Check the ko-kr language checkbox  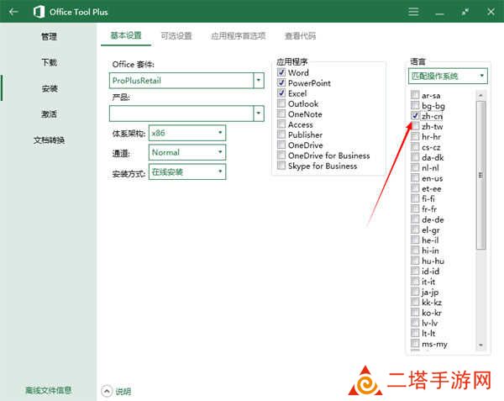coord(415,312)
